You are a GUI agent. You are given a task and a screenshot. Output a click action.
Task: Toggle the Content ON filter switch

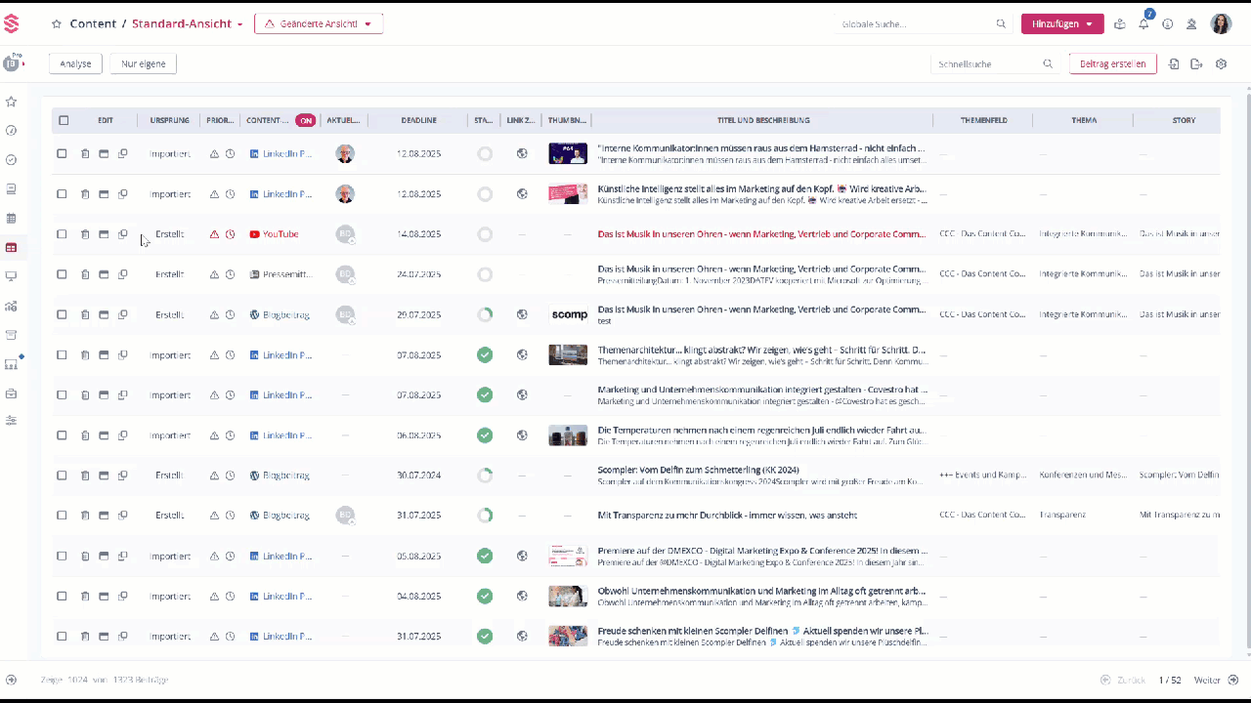pyautogui.click(x=306, y=121)
